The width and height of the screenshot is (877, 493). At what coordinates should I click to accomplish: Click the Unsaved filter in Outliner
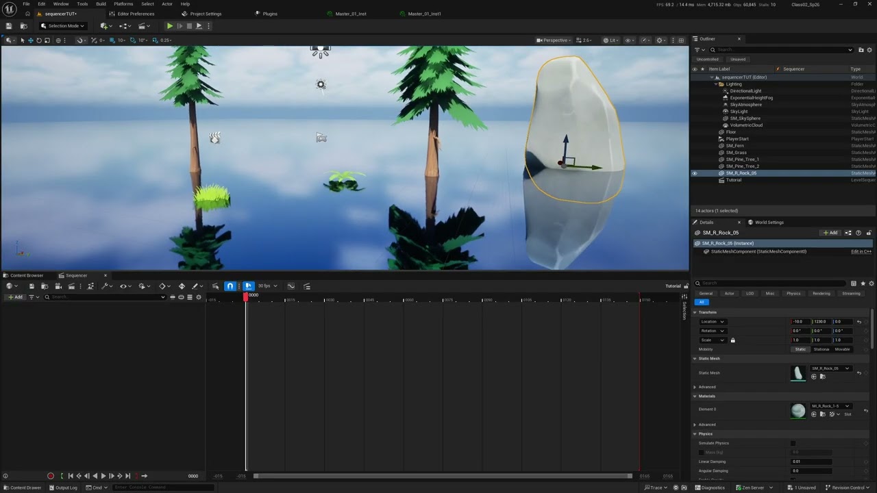point(738,60)
